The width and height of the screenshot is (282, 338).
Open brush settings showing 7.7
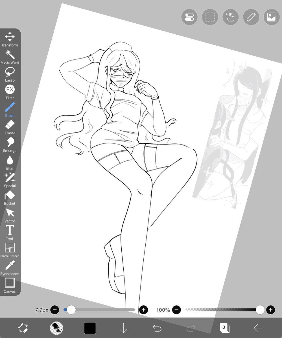click(x=56, y=328)
